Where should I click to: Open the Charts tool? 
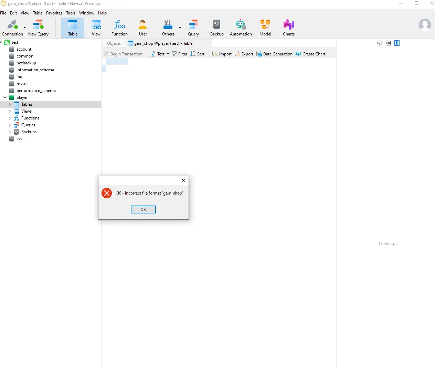[x=289, y=28]
